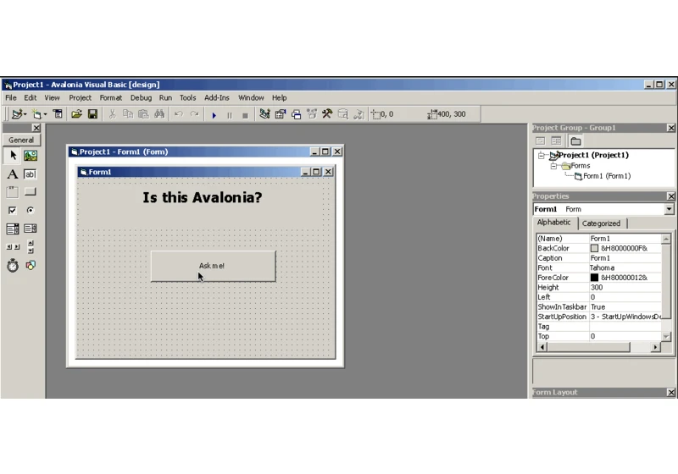This screenshot has height=474, width=678.
Task: Switch to the Categorized tab
Action: point(601,223)
